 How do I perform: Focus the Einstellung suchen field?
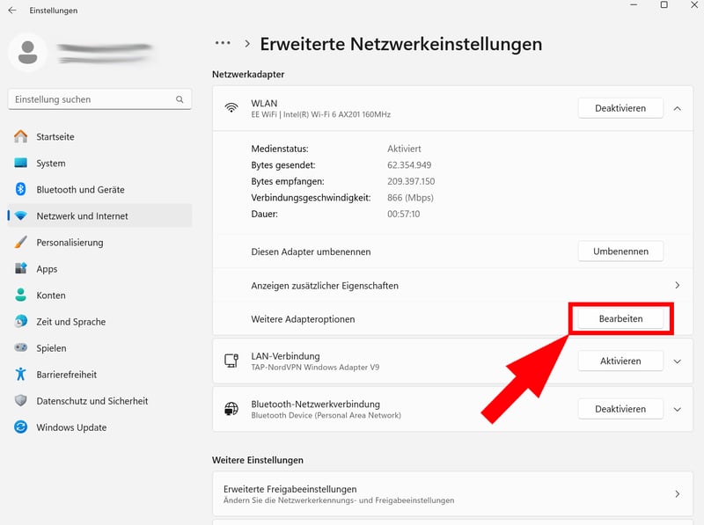pyautogui.click(x=99, y=99)
